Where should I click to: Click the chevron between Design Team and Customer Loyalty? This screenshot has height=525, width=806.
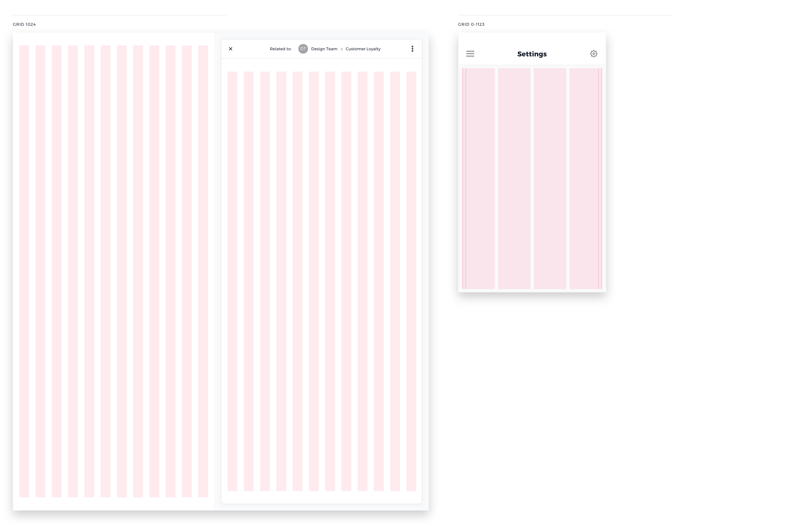(341, 49)
